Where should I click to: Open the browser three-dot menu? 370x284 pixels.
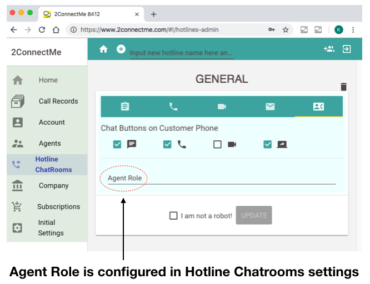(353, 30)
